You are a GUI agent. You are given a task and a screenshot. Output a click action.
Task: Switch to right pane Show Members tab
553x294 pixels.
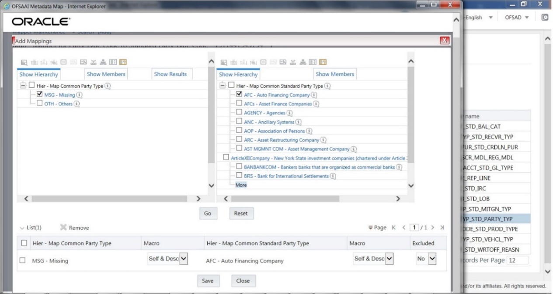click(x=335, y=74)
